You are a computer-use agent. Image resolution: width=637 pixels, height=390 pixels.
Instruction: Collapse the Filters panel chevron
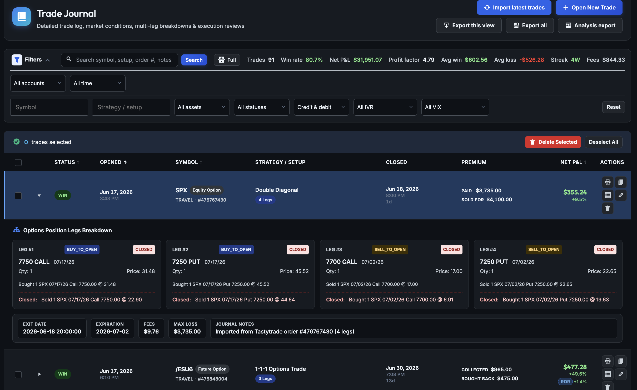(x=48, y=60)
